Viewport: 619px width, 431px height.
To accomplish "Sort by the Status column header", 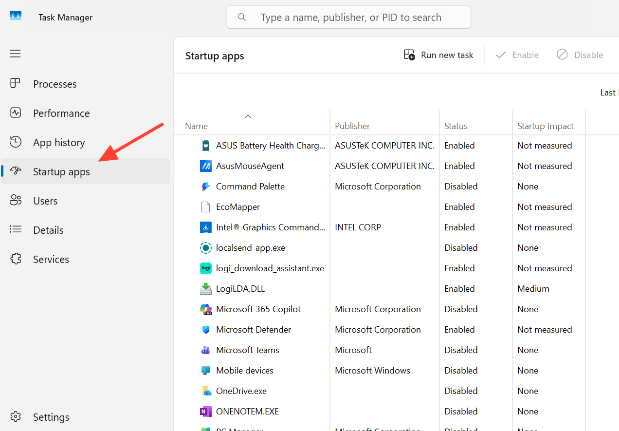I will tap(455, 126).
